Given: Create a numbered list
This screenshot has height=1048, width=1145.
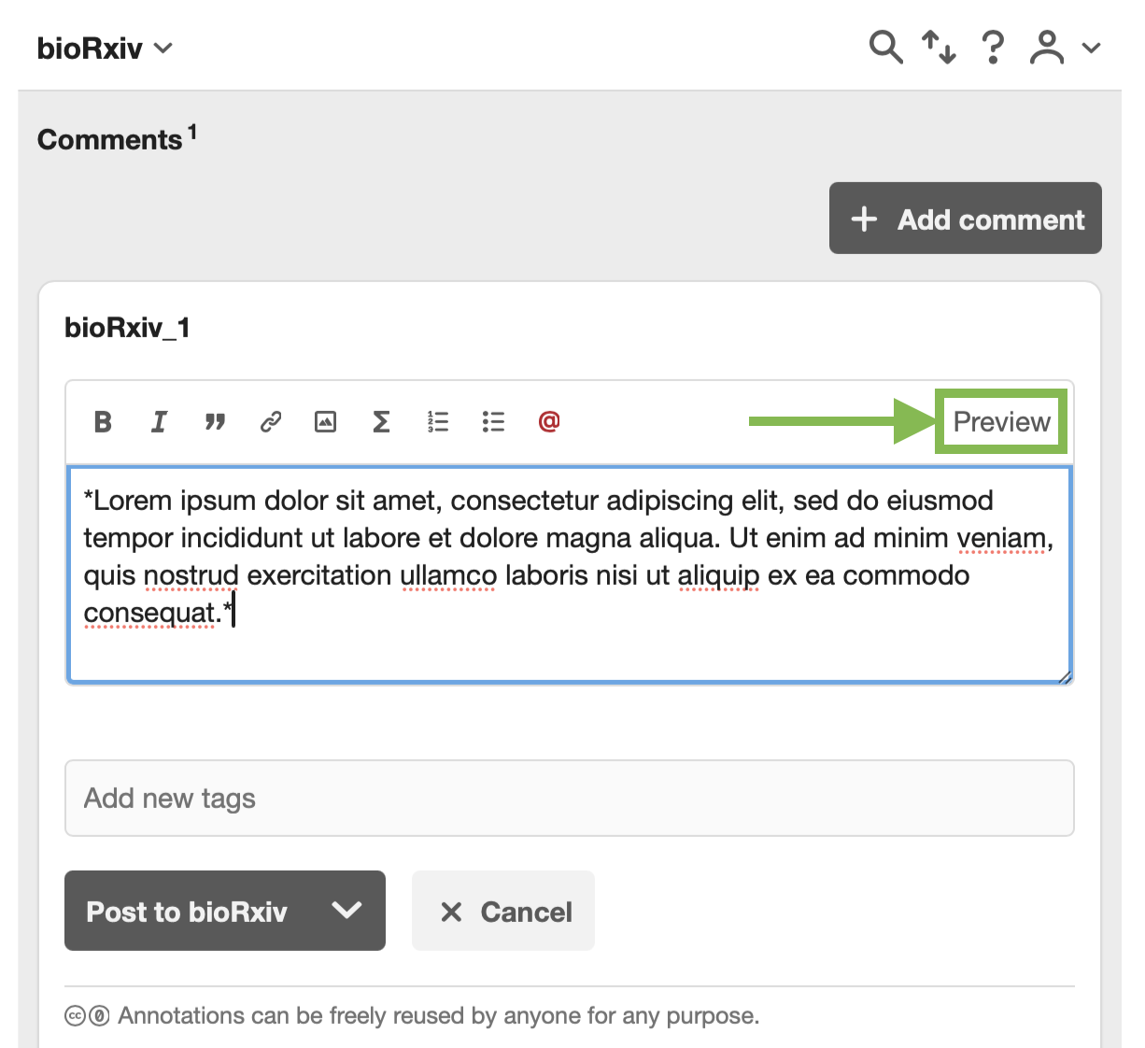Looking at the screenshot, I should coord(437,422).
